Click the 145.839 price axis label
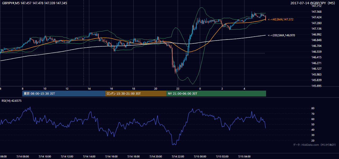This screenshot has height=159, width=339. [x=316, y=80]
